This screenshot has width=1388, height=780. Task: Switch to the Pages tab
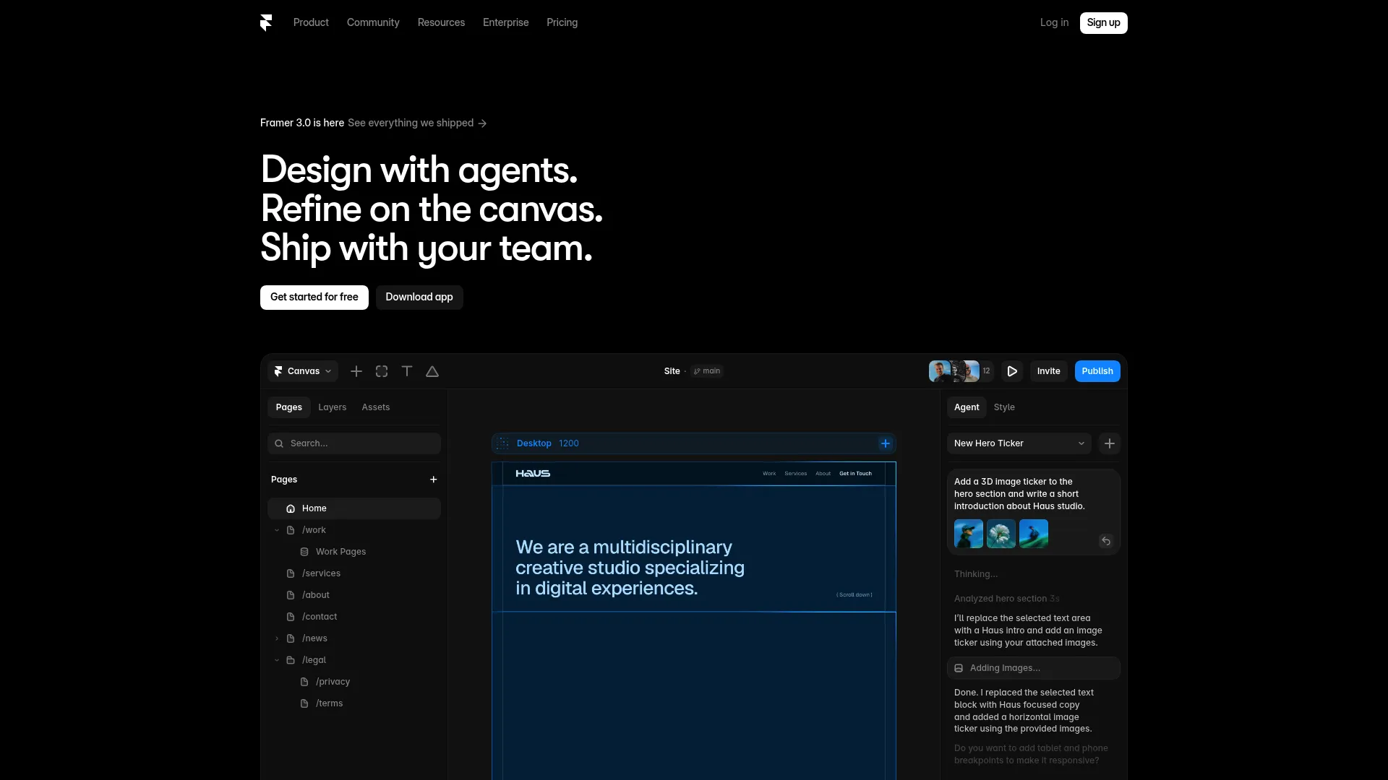click(x=289, y=407)
